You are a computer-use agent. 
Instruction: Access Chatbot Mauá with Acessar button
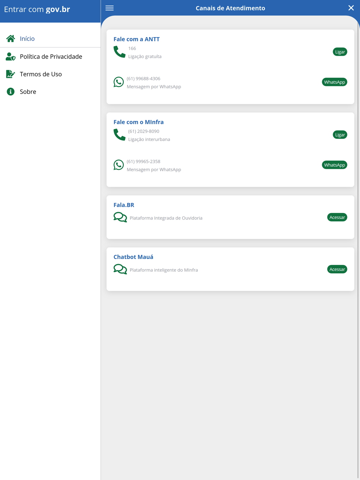tap(337, 269)
